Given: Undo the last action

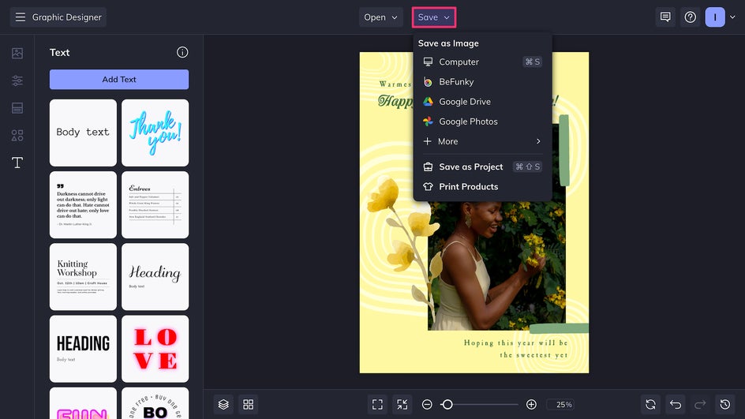Looking at the screenshot, I should [676, 404].
